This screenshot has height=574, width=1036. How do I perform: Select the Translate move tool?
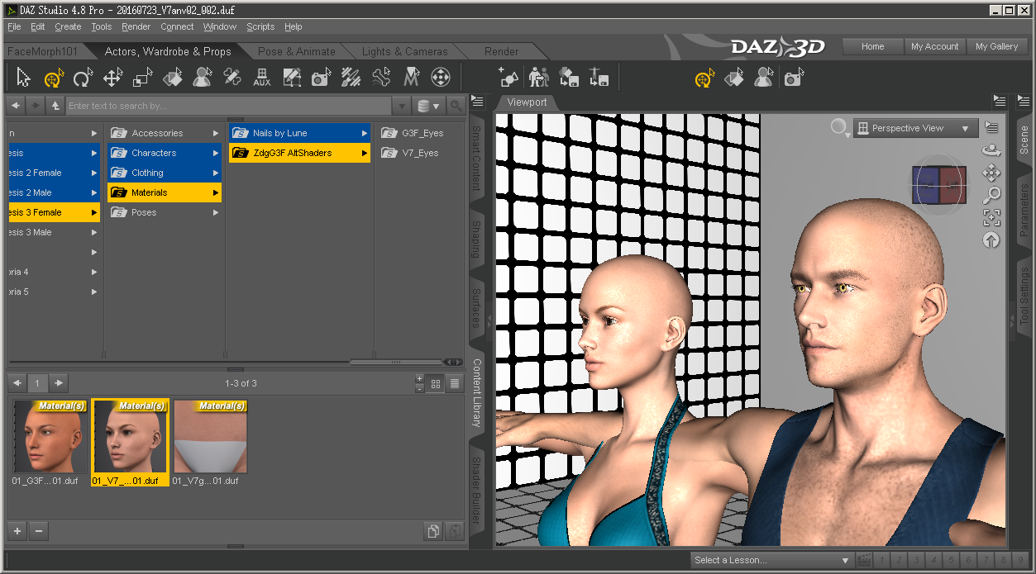[112, 78]
